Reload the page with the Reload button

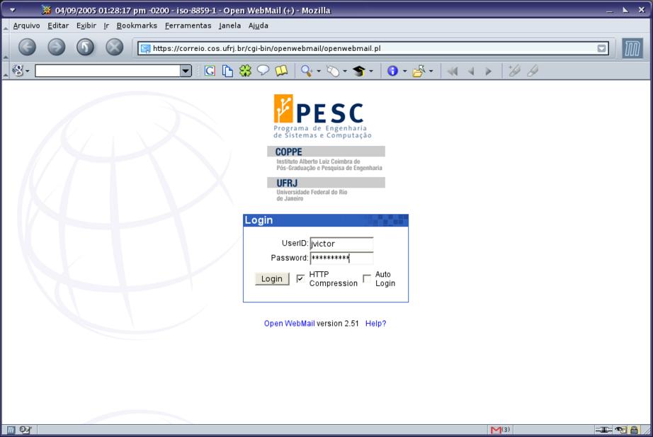(86, 47)
